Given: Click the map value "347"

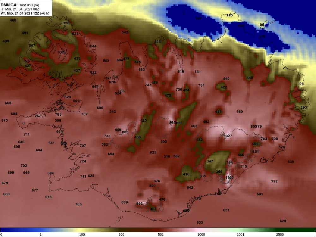Looking at the screenshot, I should pos(210,161).
